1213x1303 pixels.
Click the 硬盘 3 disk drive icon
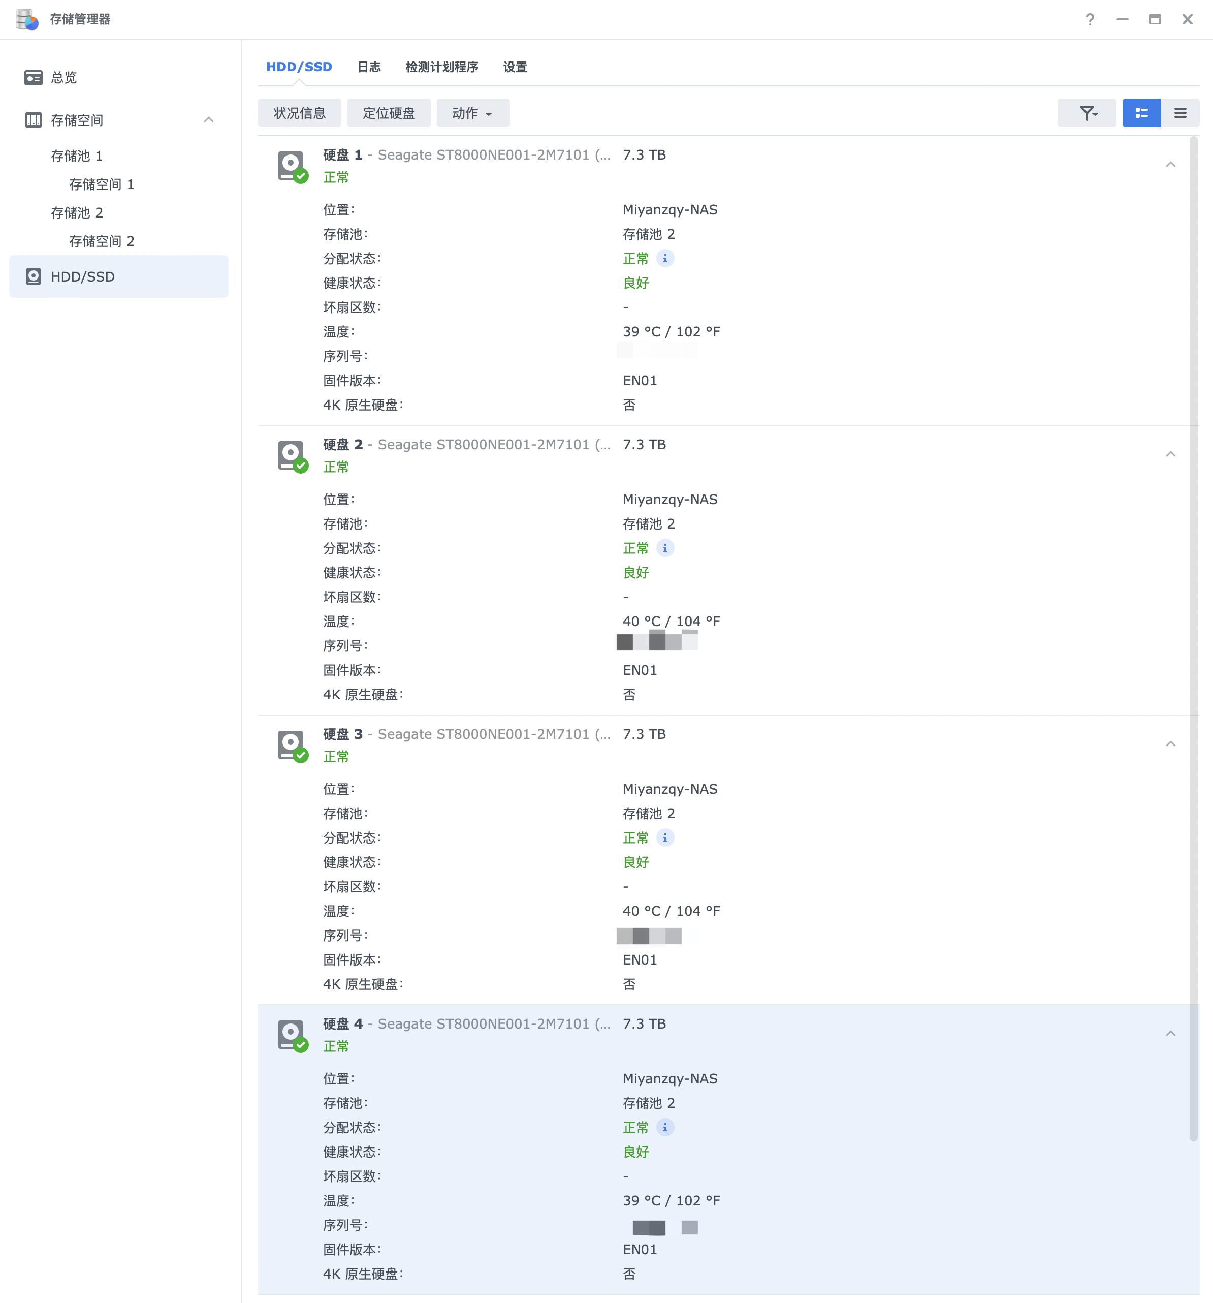click(x=290, y=744)
